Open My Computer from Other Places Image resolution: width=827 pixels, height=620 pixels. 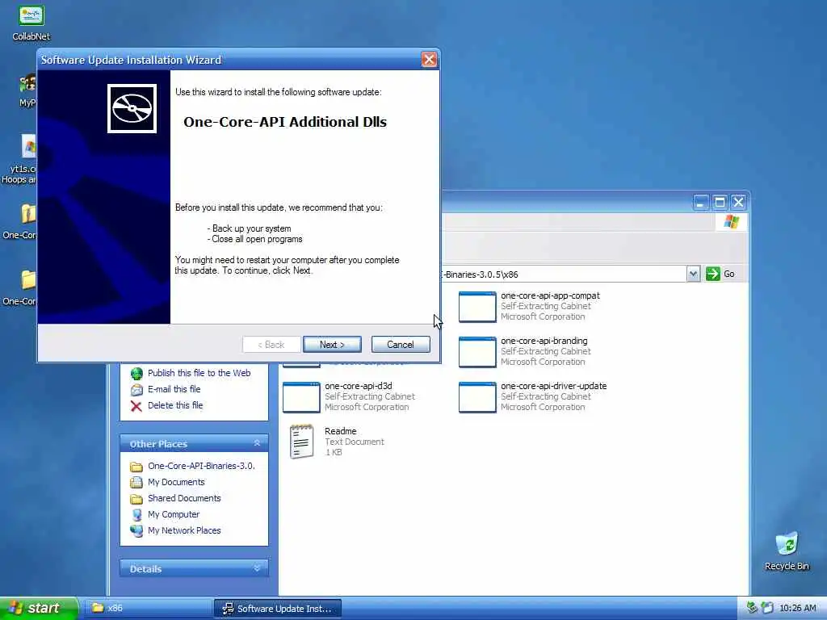pos(174,514)
